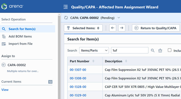Toggle the hamburger menu icon
The width and height of the screenshot is (181, 99).
click(x=66, y=7)
